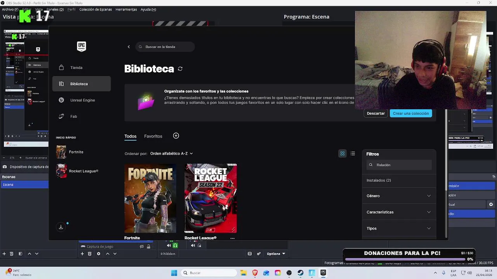
Task: Open the downloads icon in Epic sidebar
Action: pyautogui.click(x=61, y=227)
